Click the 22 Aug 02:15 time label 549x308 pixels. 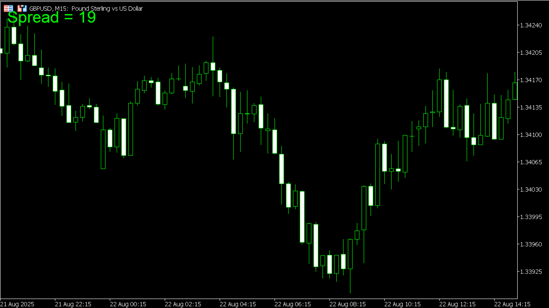183,304
